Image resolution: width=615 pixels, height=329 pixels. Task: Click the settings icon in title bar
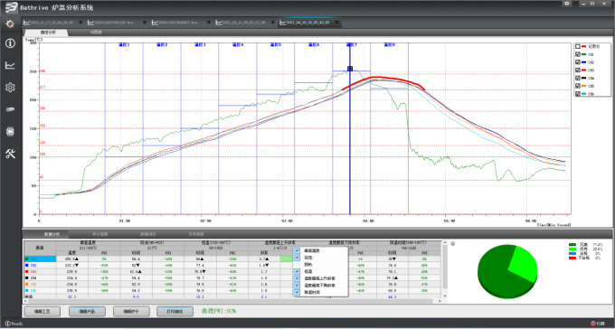pyautogui.click(x=567, y=4)
